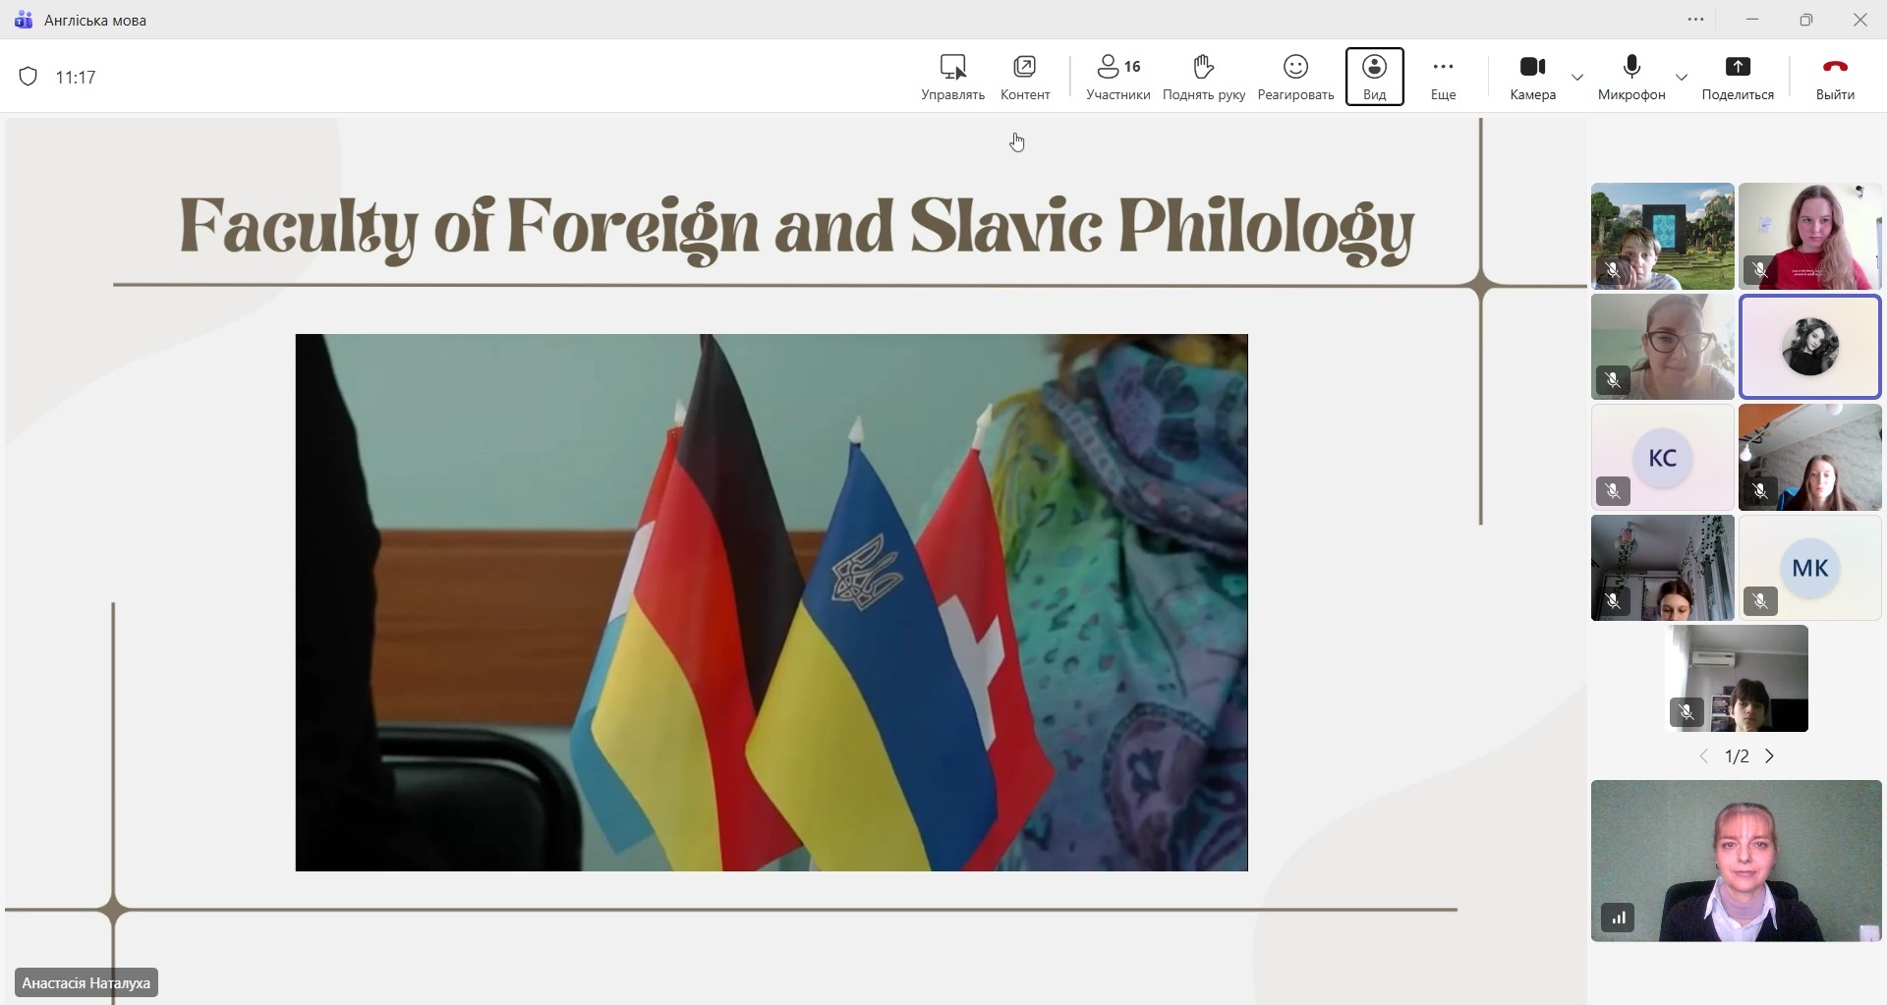
Task: Select the MK participant tile
Action: pyautogui.click(x=1809, y=568)
